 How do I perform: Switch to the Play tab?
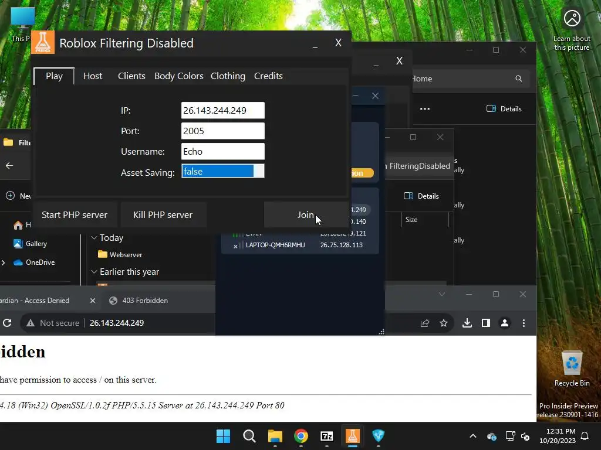(54, 76)
